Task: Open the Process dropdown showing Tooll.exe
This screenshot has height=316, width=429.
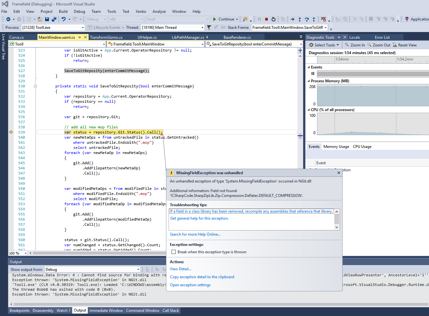Action: point(83,28)
